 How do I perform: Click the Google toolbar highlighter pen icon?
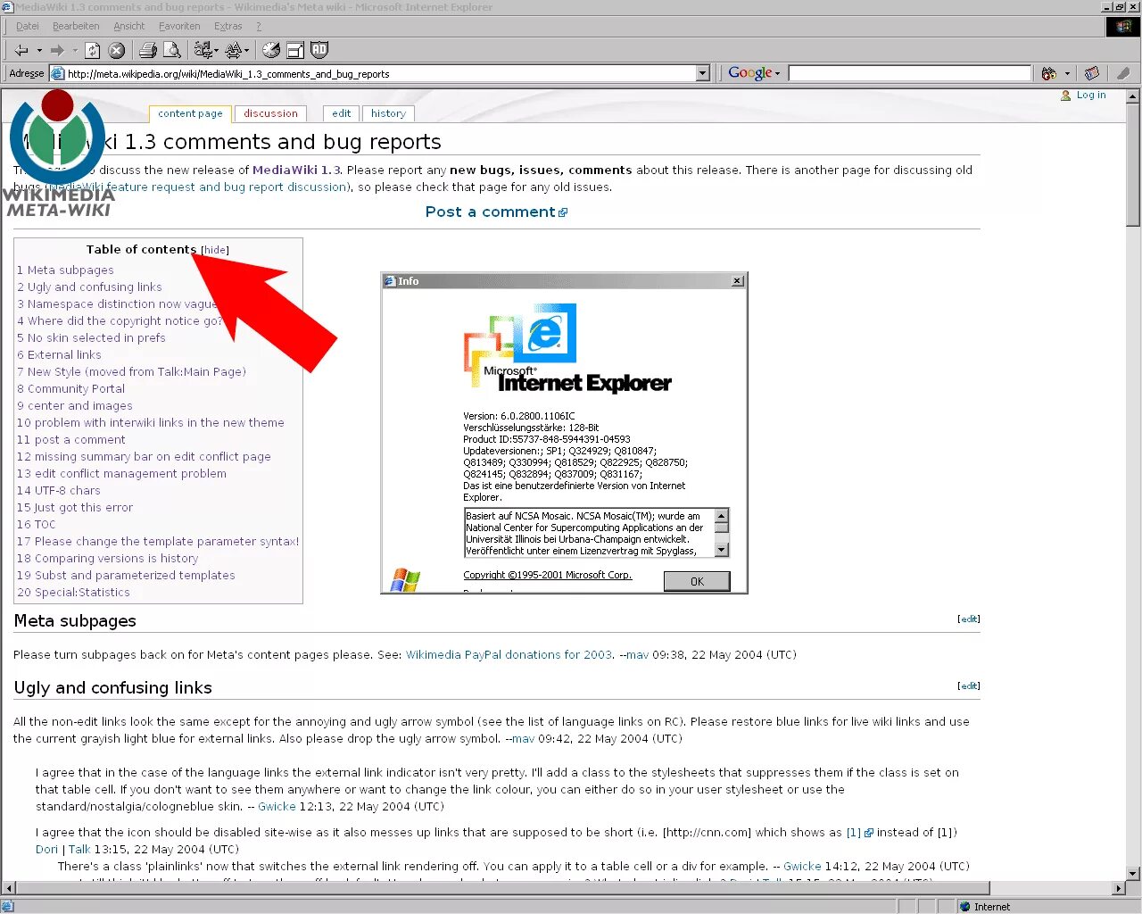1123,73
